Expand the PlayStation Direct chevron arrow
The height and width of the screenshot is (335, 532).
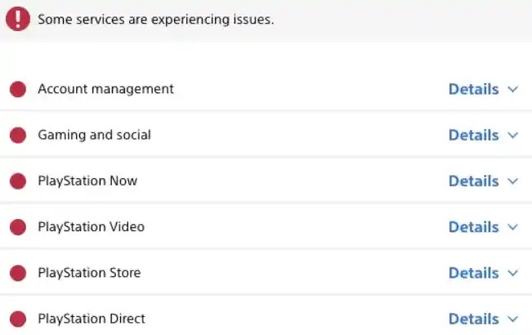[x=513, y=319]
